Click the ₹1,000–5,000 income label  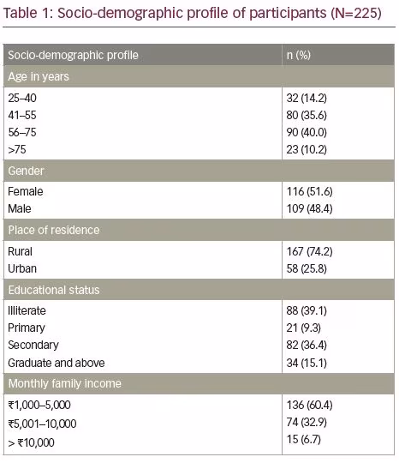(x=39, y=405)
